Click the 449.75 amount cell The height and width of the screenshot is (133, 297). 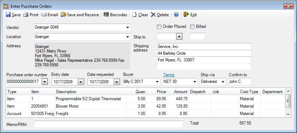click(178, 99)
